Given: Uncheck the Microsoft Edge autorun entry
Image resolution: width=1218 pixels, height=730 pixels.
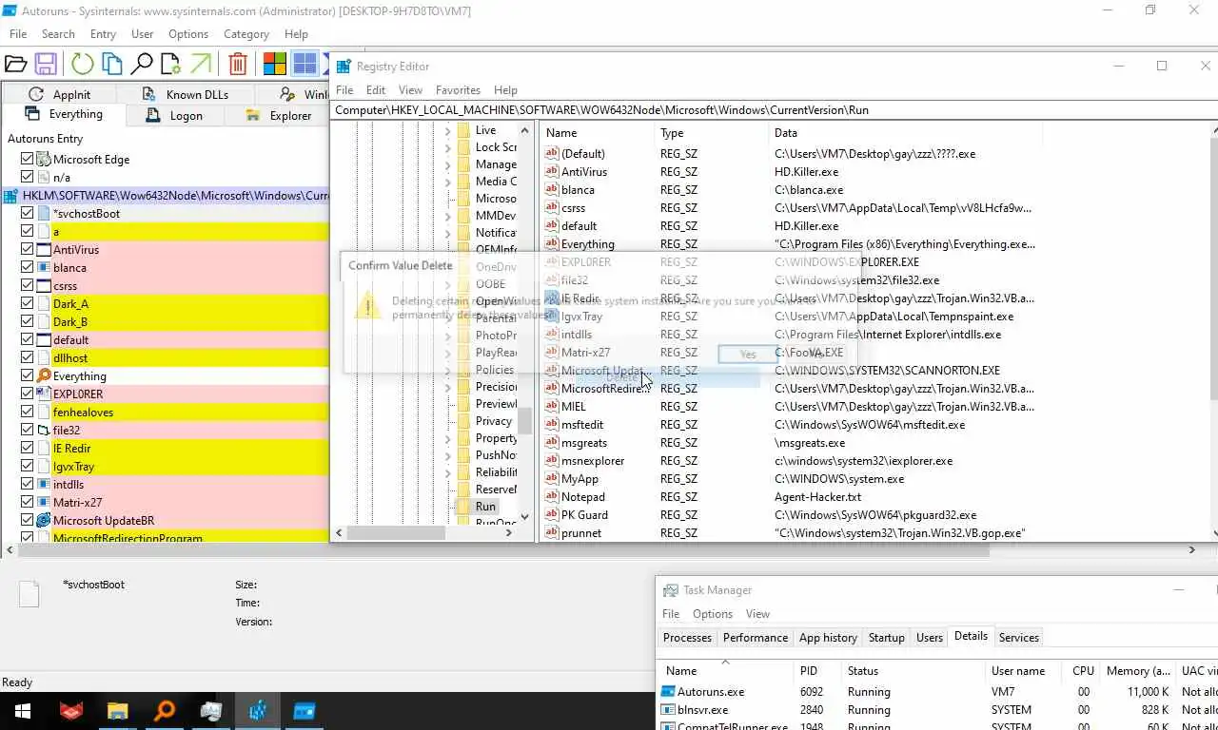Looking at the screenshot, I should [x=28, y=160].
